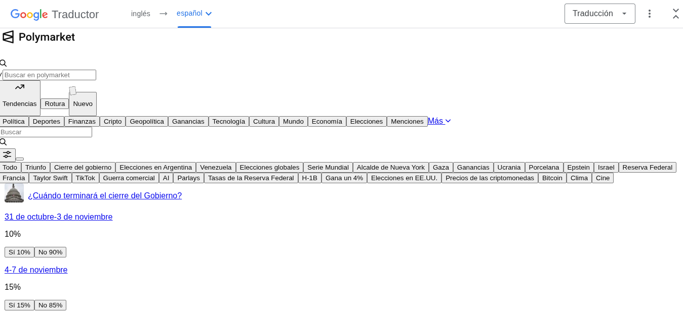This screenshot has width=683, height=316.
Task: Click the magnifier icon under the Buscar field
Action: (x=3, y=142)
